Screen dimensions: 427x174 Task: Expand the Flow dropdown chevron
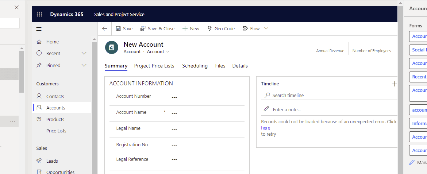(x=266, y=28)
